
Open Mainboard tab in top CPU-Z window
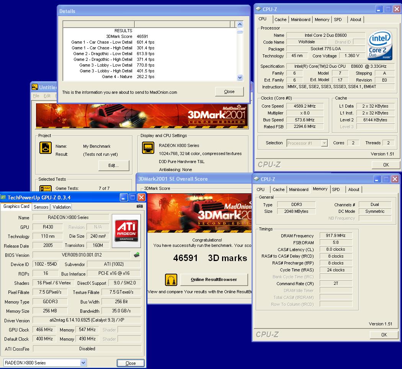(x=301, y=20)
